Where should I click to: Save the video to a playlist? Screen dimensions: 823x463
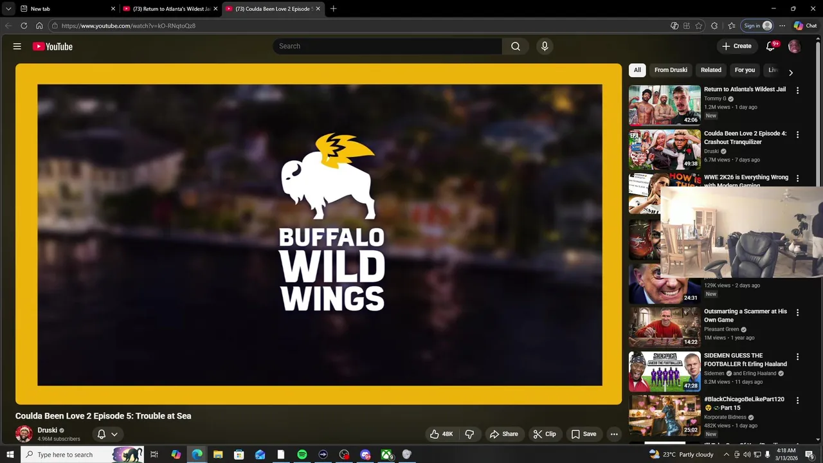point(584,434)
